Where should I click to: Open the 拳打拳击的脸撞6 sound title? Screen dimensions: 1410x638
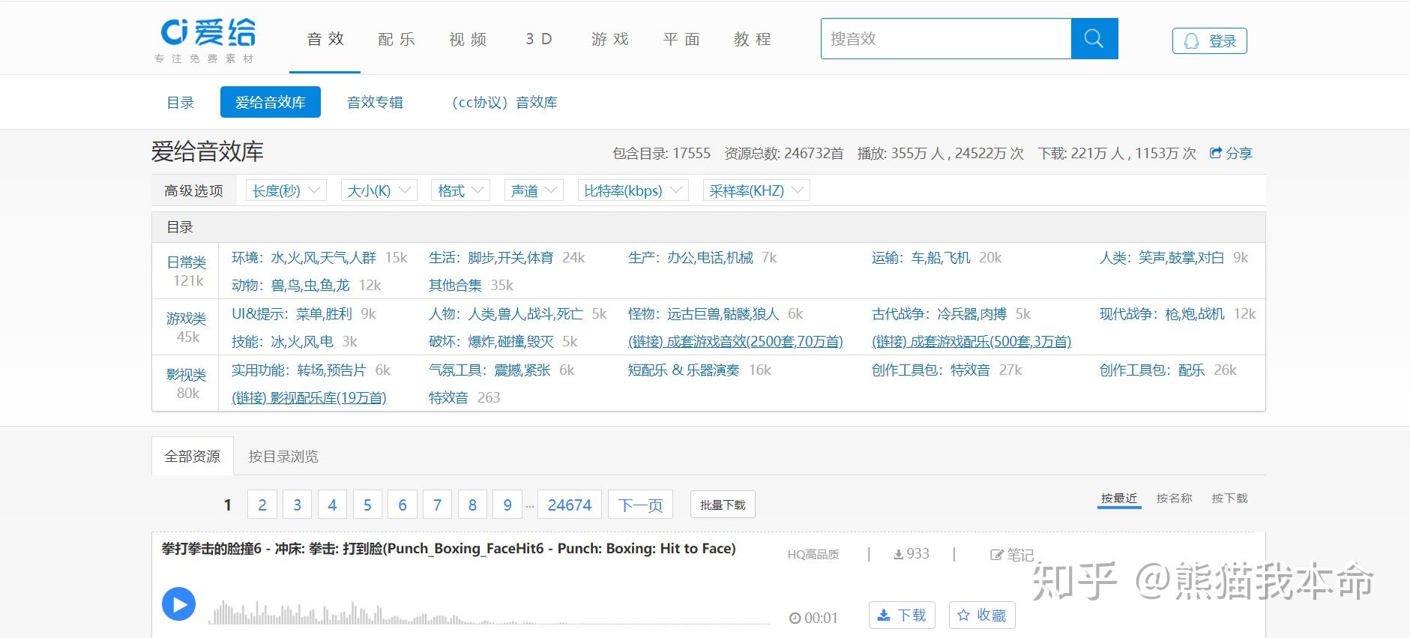click(448, 549)
